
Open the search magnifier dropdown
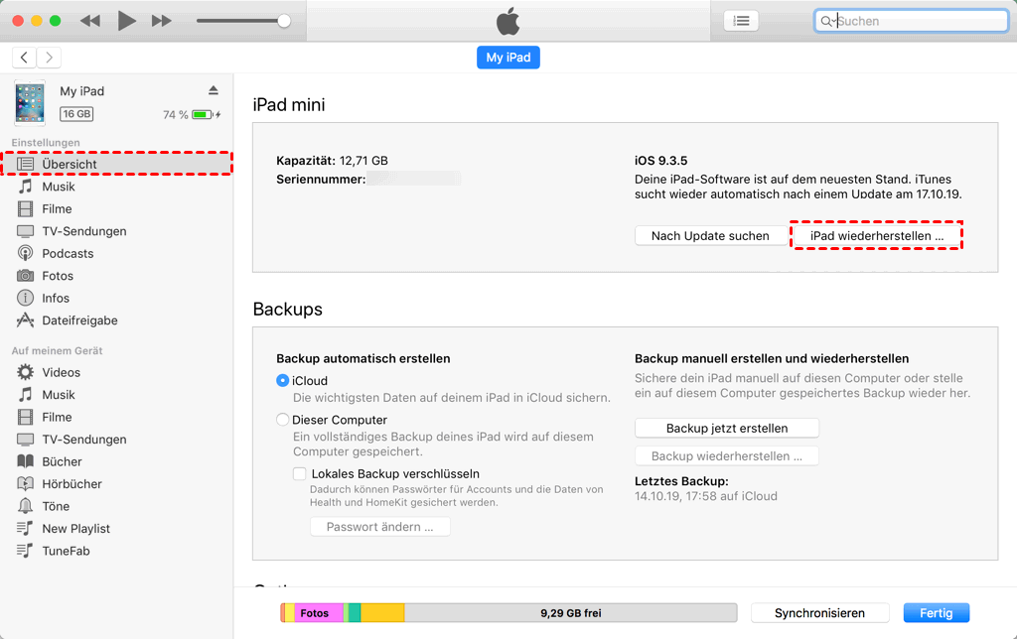click(x=827, y=21)
